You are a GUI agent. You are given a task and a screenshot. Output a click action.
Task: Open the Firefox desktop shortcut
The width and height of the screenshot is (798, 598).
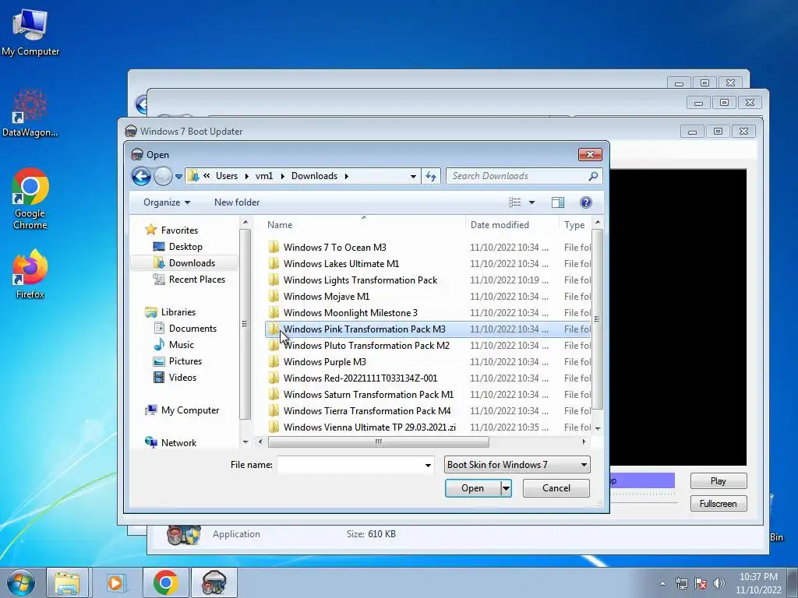[30, 274]
